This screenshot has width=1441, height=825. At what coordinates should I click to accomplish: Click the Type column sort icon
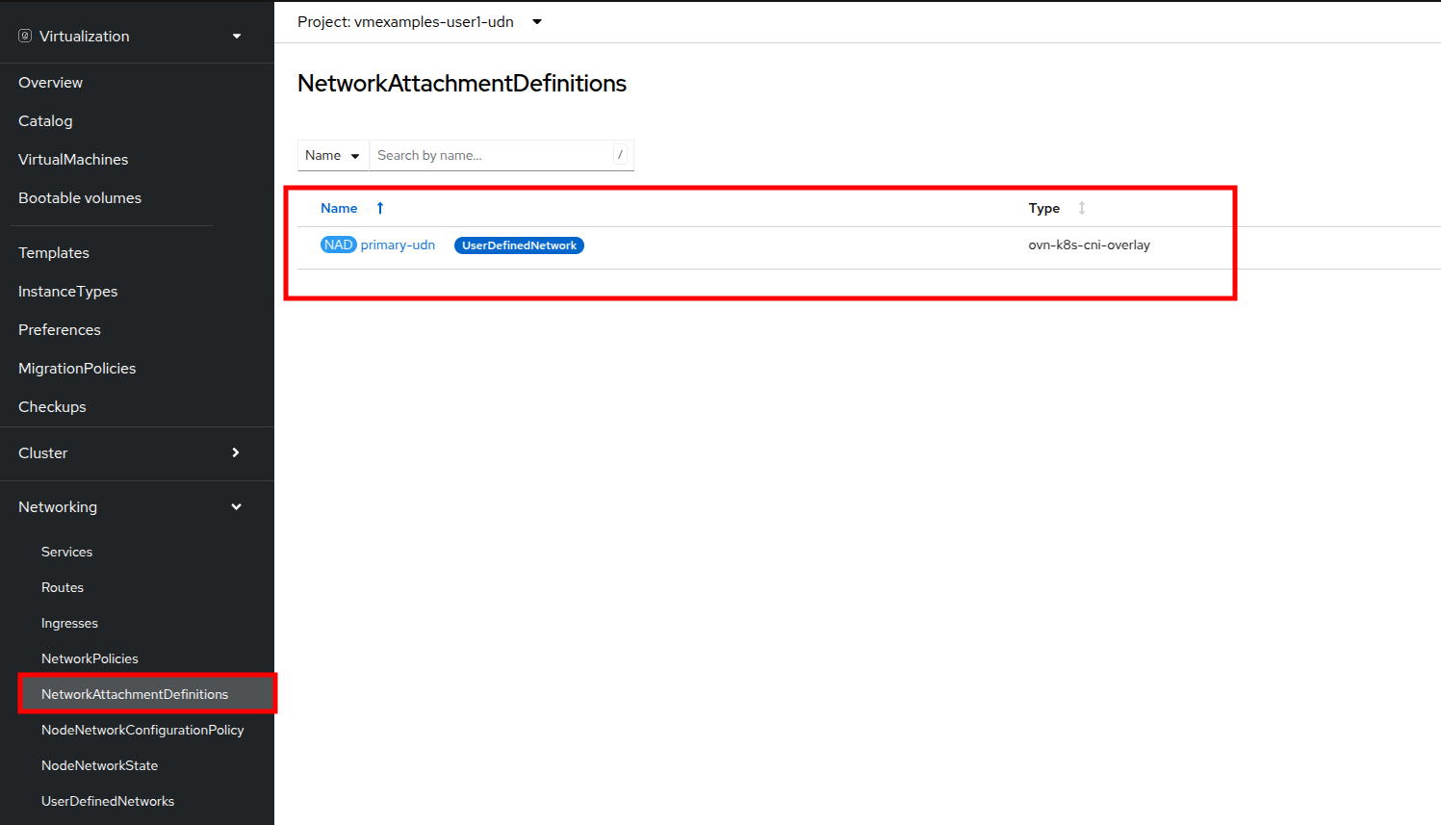(1082, 208)
